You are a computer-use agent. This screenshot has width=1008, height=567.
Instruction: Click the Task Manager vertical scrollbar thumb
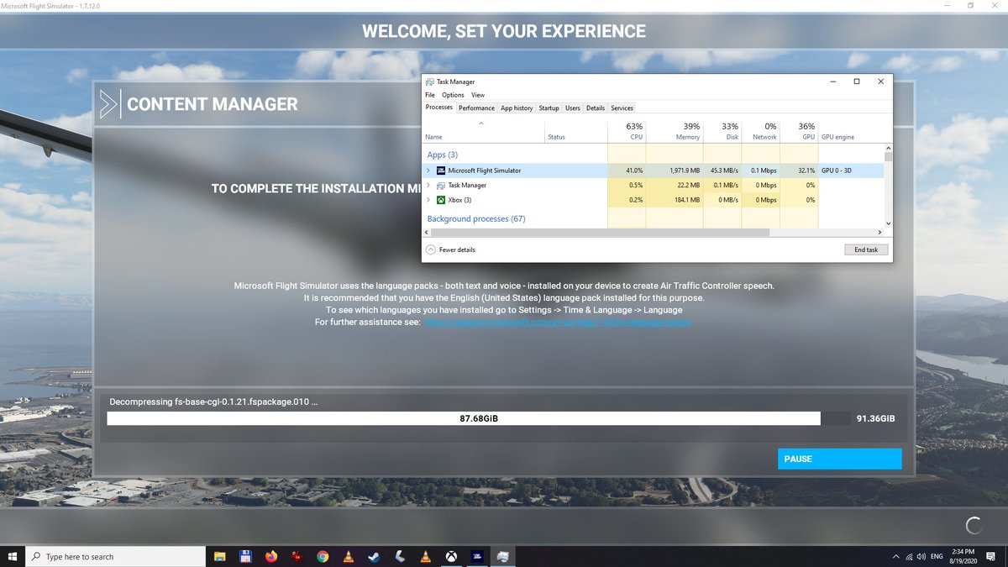(x=888, y=155)
